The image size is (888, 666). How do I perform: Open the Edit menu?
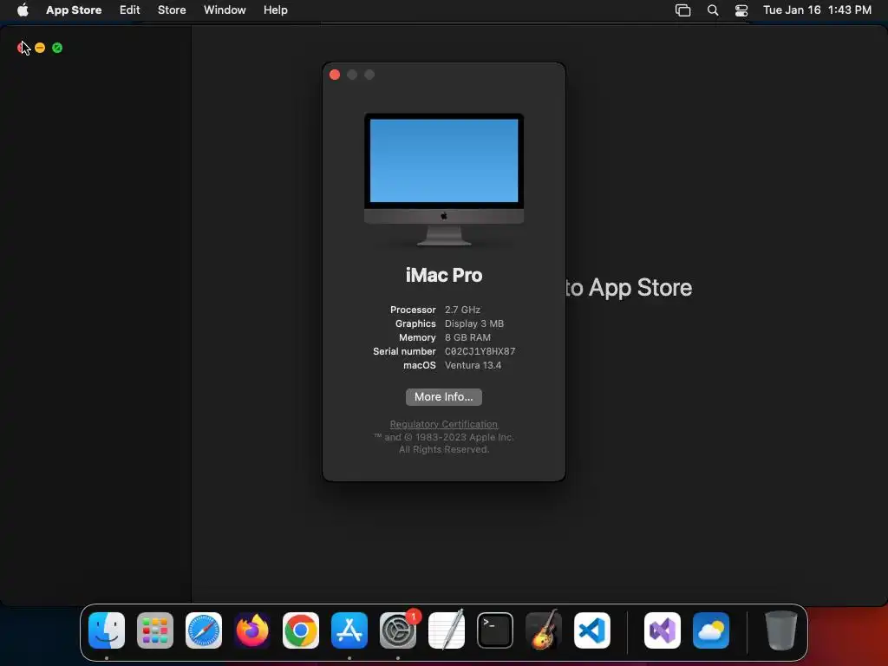click(130, 10)
